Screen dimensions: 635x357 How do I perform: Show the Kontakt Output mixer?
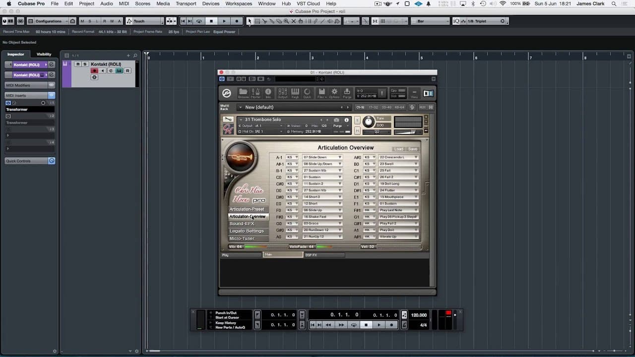(x=282, y=93)
